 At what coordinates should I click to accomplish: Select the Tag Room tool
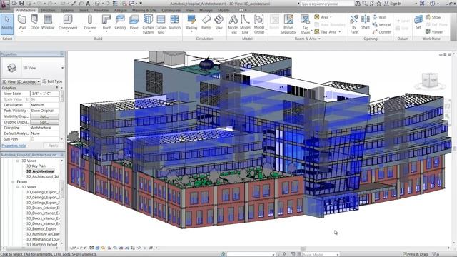click(x=305, y=24)
